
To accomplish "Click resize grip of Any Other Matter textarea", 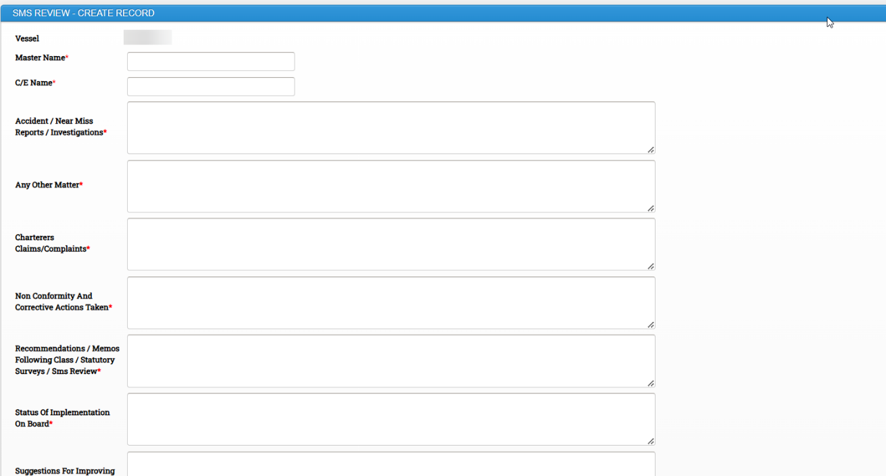I will pos(650,208).
